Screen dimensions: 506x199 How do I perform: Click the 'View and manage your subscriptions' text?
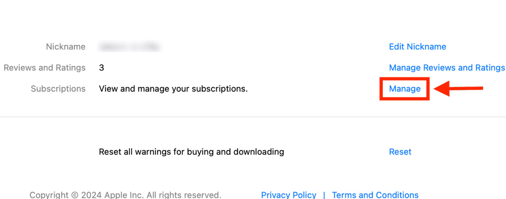173,89
